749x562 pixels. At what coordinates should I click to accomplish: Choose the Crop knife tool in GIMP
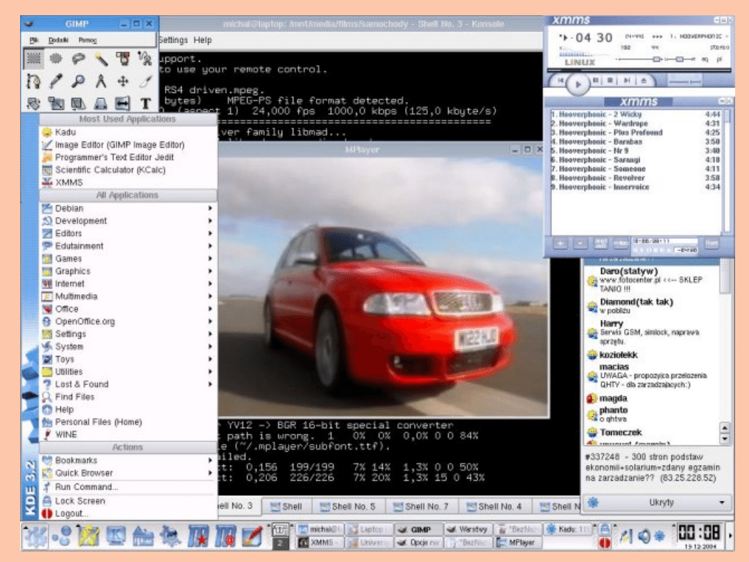click(x=145, y=81)
